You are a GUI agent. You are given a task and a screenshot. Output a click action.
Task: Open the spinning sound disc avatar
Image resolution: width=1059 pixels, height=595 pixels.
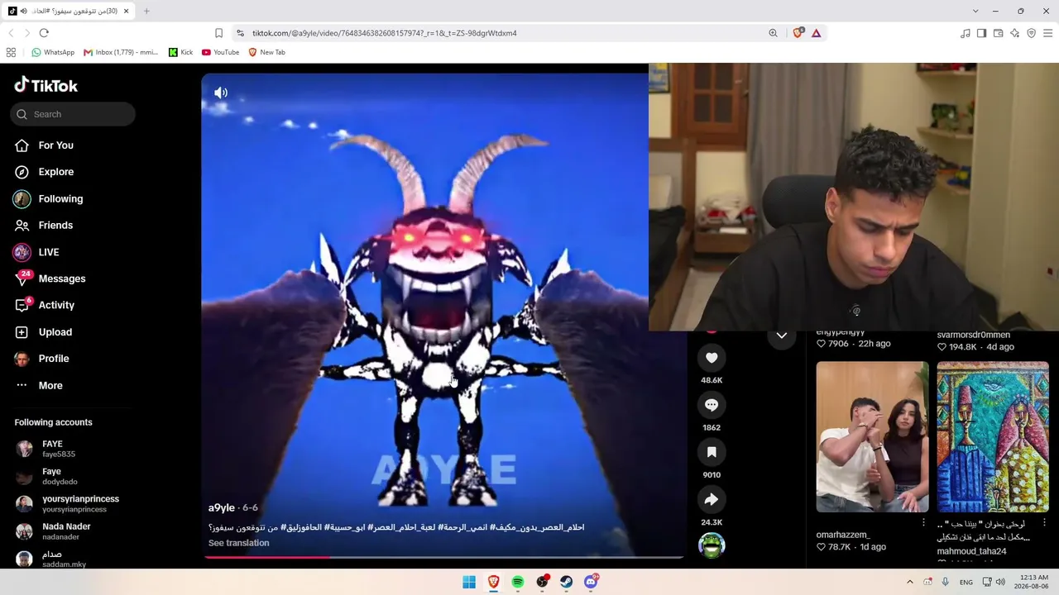(x=712, y=545)
